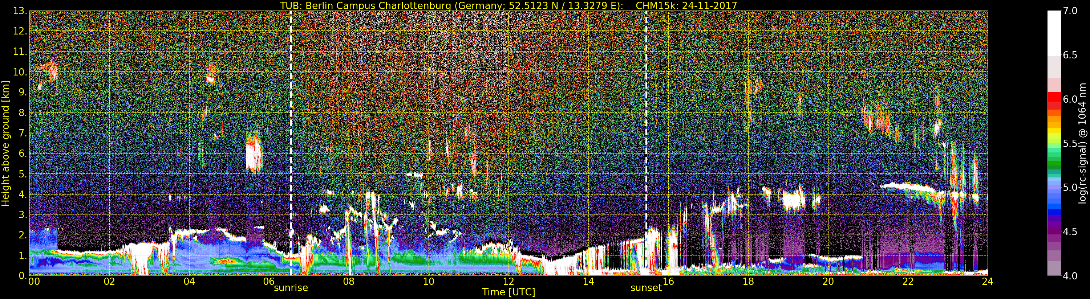The image size is (1090, 299).
Task: Click the '2.' height tick label
Action: [x=23, y=235]
